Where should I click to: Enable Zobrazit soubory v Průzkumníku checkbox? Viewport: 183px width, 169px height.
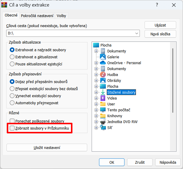point(12,128)
